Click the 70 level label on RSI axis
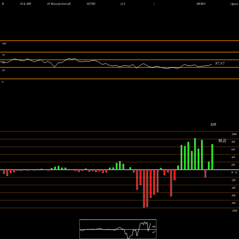Viewport: 239px width, 239px height. (x=3, y=55)
